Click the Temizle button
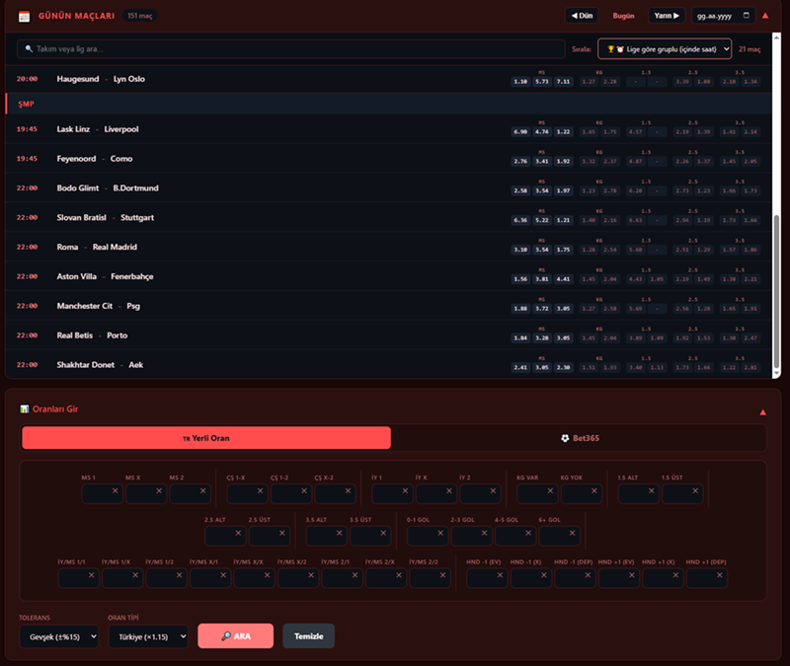The image size is (790, 666). (x=309, y=636)
